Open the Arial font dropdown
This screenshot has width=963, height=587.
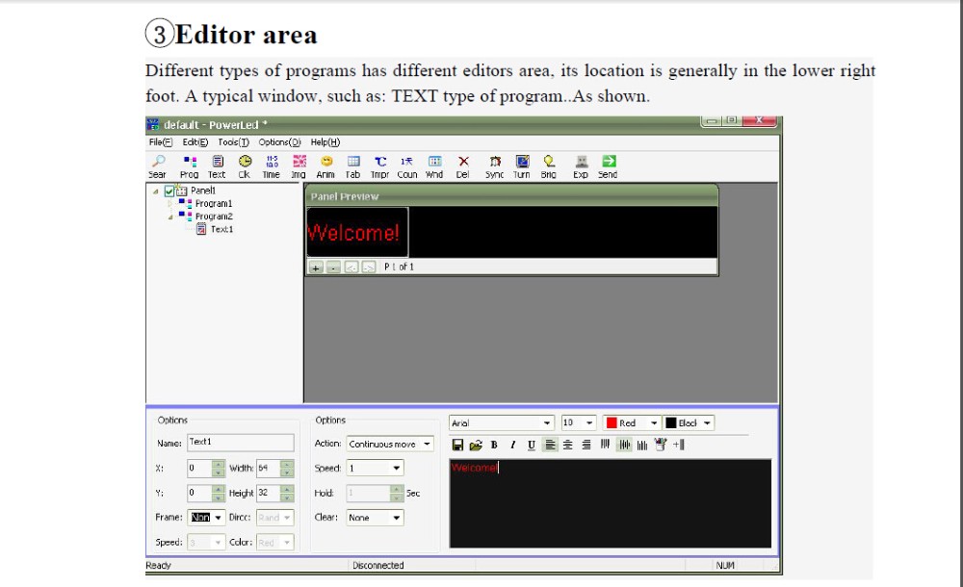pos(502,423)
